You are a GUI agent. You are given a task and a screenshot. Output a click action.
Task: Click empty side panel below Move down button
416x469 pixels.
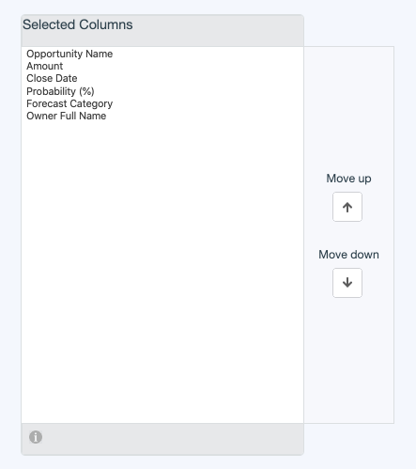[x=348, y=360]
